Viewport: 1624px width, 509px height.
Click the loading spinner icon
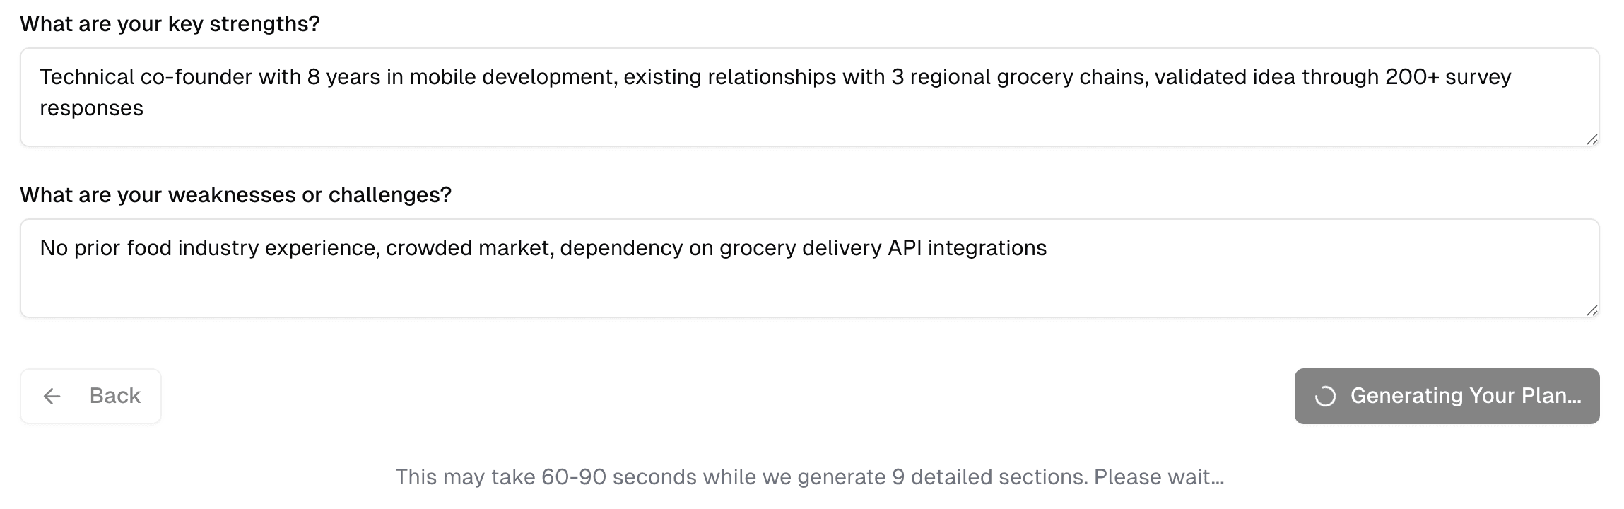coord(1325,397)
